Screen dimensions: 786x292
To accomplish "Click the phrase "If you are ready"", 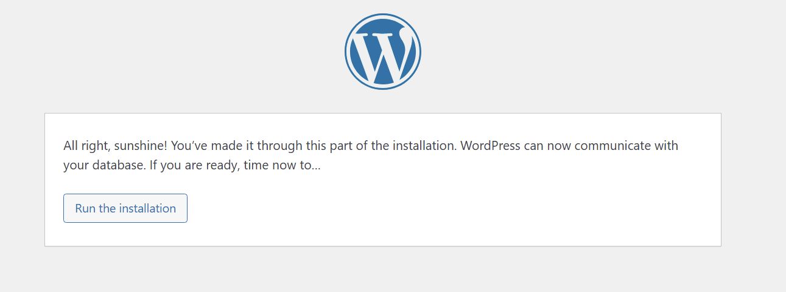I will (x=193, y=165).
